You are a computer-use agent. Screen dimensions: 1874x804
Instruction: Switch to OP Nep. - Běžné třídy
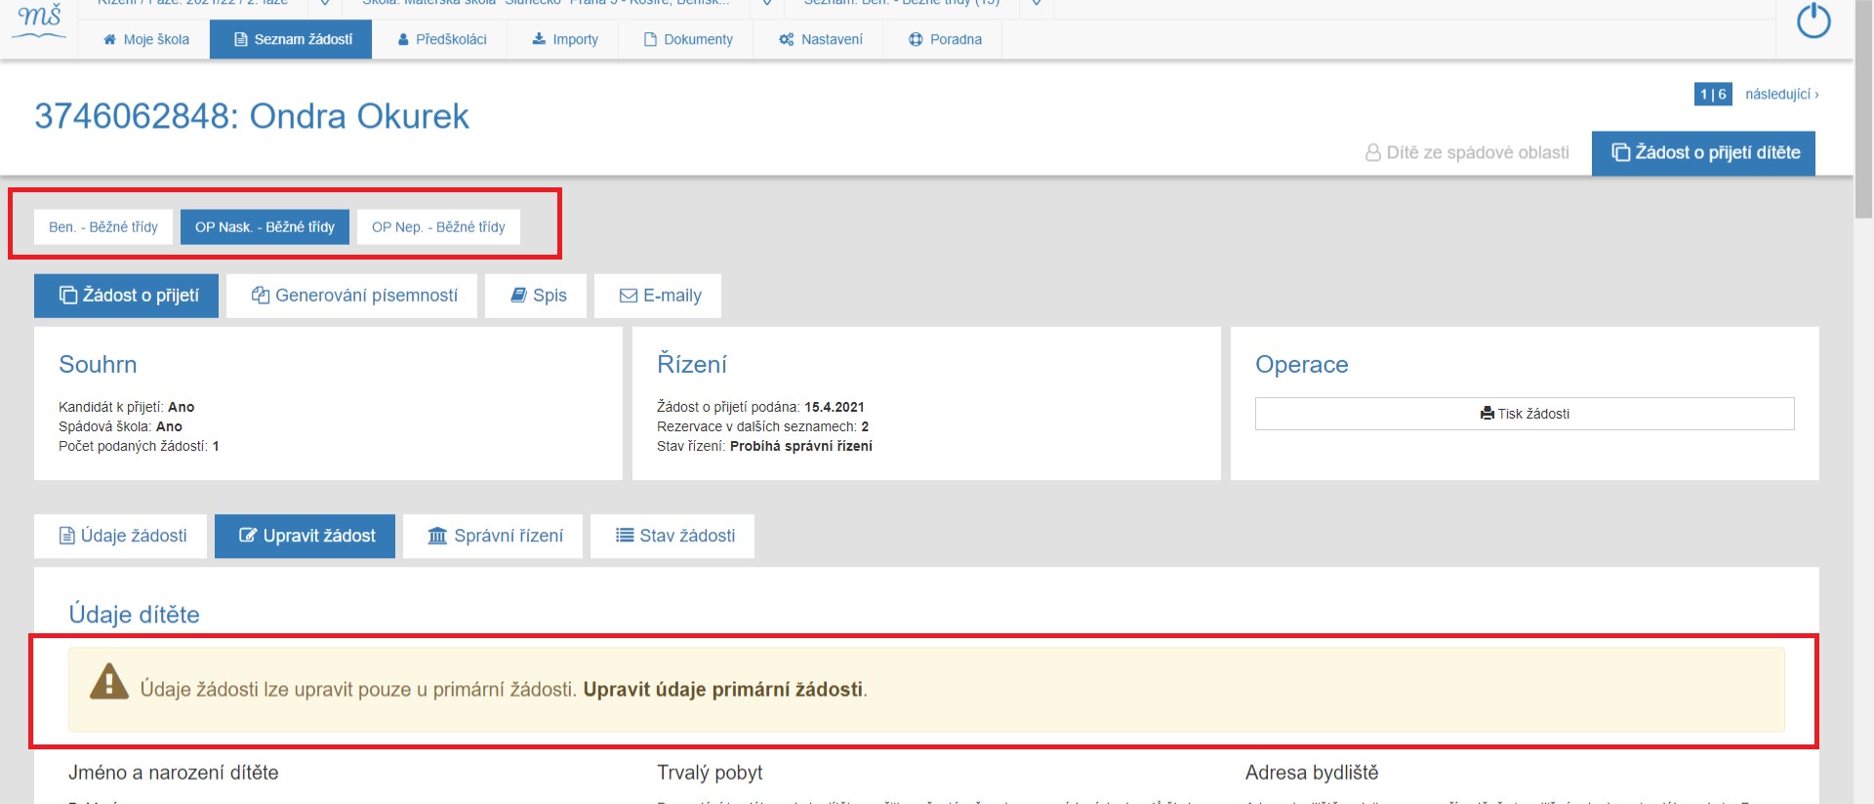[438, 226]
